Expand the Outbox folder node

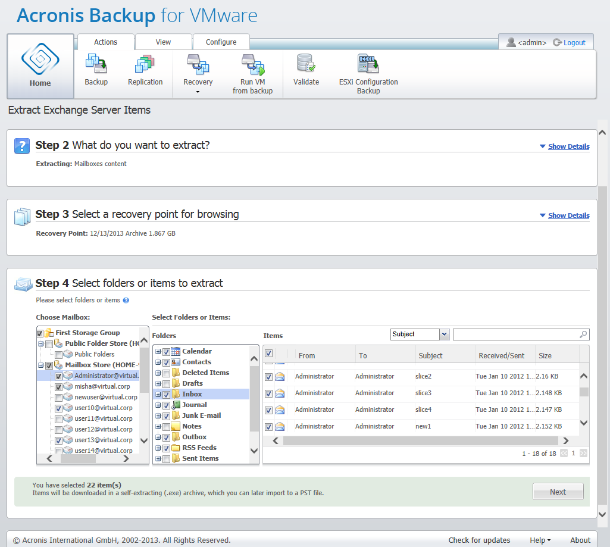tap(158, 437)
